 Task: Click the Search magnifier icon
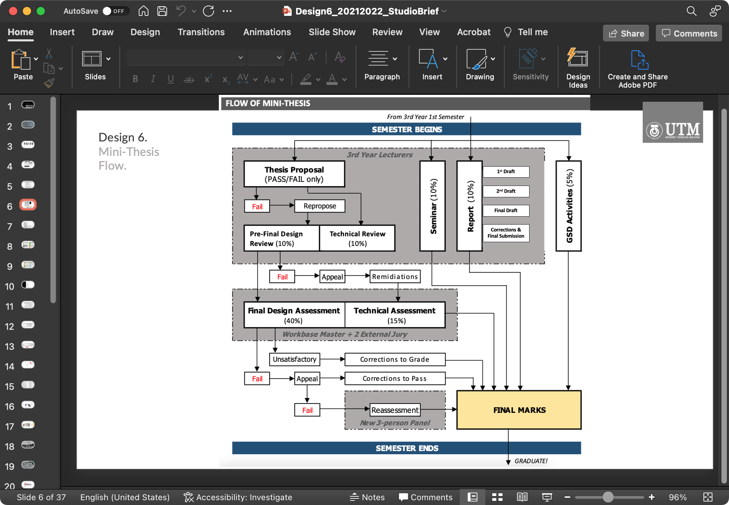point(691,11)
